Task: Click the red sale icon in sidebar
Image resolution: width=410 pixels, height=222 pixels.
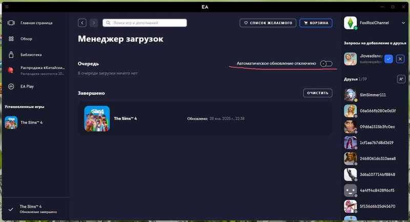Action: tap(11, 70)
